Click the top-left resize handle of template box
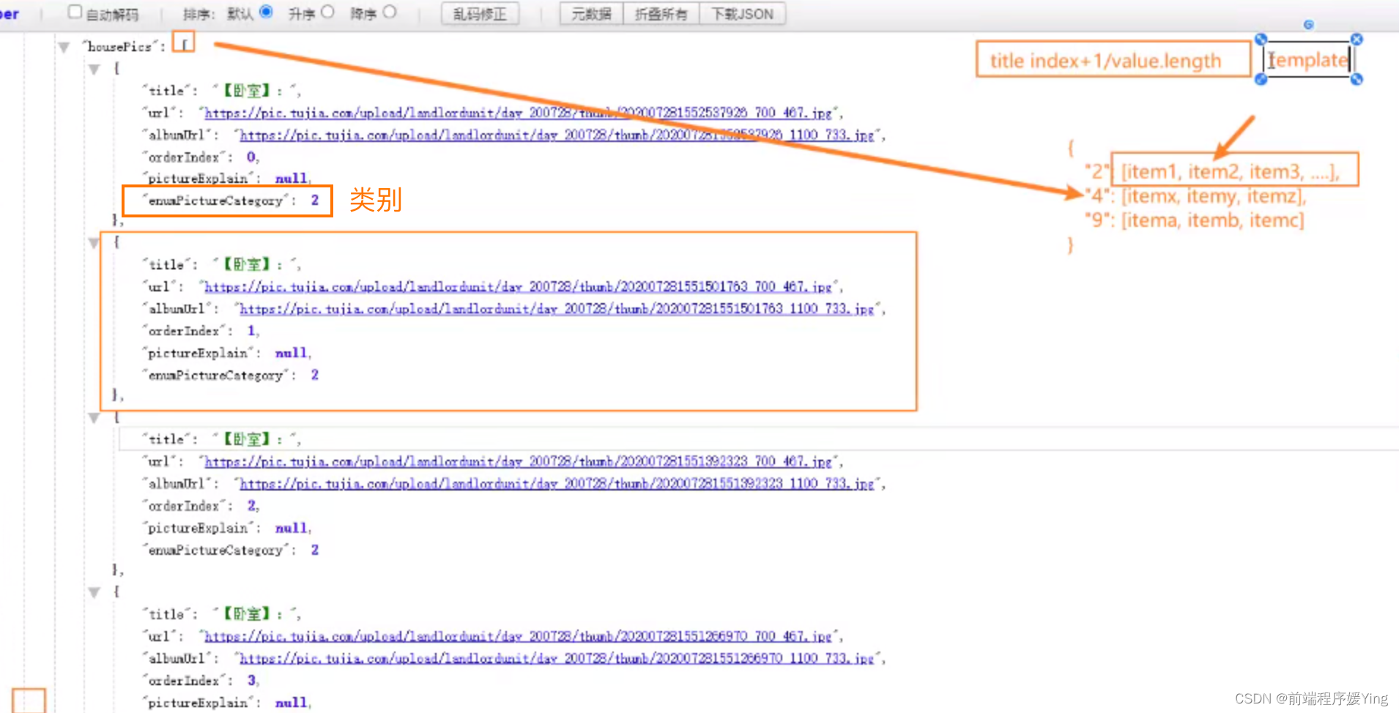This screenshot has width=1399, height=713. pyautogui.click(x=1261, y=39)
